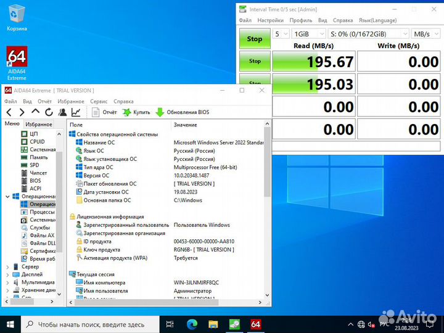
Task: Launch Microsoft Edge from taskbar
Action: [x=192, y=324]
